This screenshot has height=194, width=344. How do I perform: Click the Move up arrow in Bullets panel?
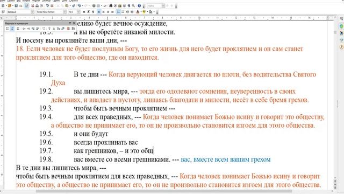pos(49,29)
